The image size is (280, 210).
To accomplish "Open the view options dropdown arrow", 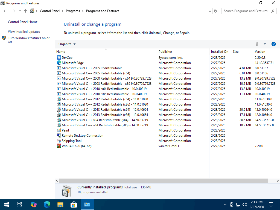I will pos(265,44).
